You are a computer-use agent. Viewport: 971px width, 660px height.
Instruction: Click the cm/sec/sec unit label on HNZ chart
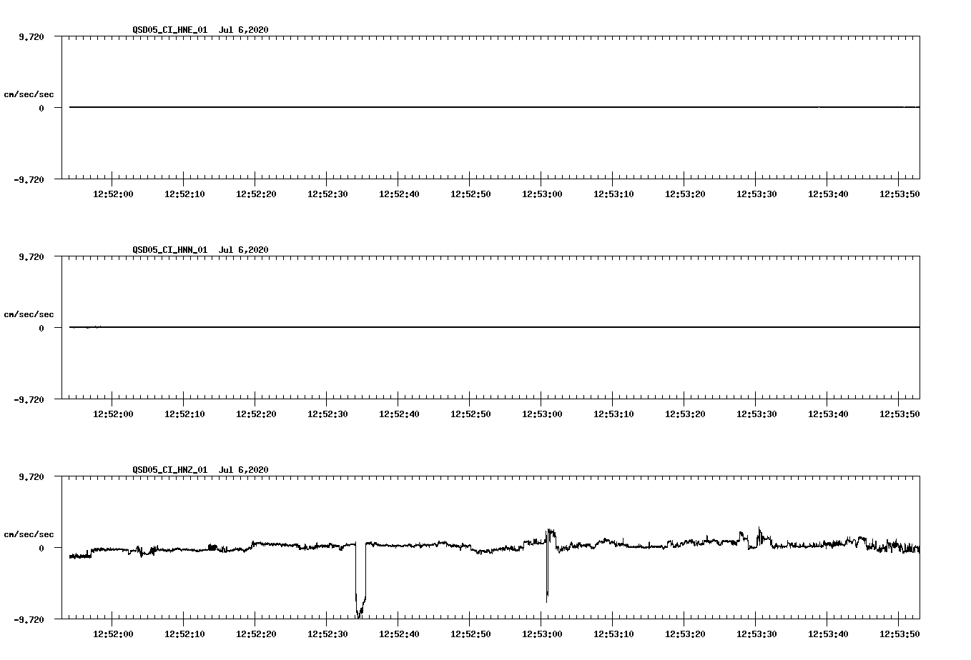(x=29, y=534)
